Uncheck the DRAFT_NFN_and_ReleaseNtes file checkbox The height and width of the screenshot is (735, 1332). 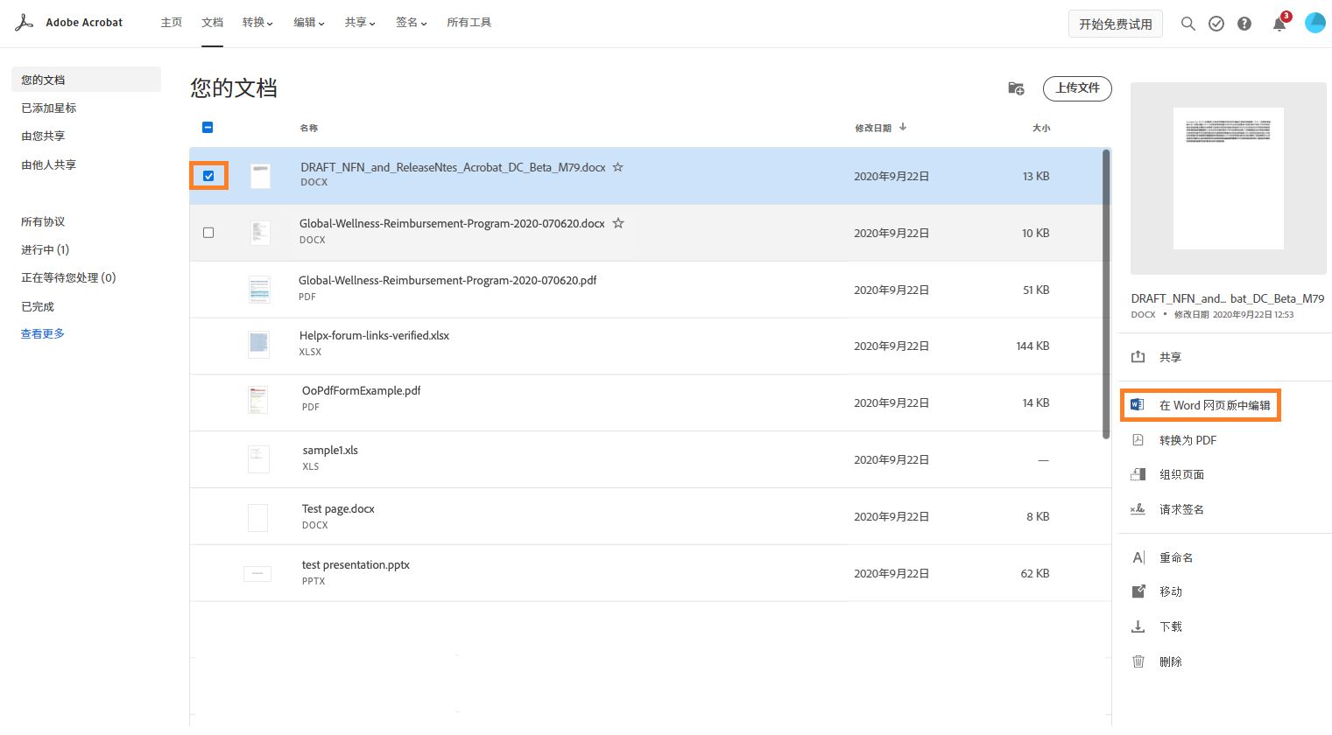(x=208, y=176)
